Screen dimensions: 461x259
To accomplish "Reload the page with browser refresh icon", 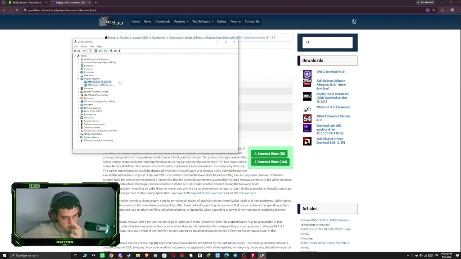I will [17, 10].
